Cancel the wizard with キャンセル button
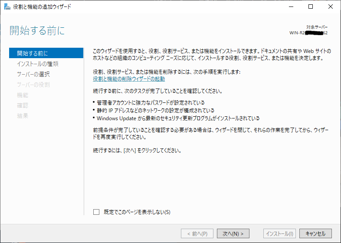The image size is (341, 243). 315,233
